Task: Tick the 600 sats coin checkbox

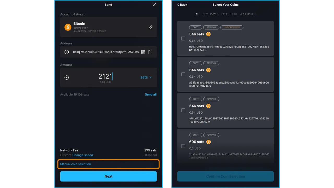Action: coord(183,146)
